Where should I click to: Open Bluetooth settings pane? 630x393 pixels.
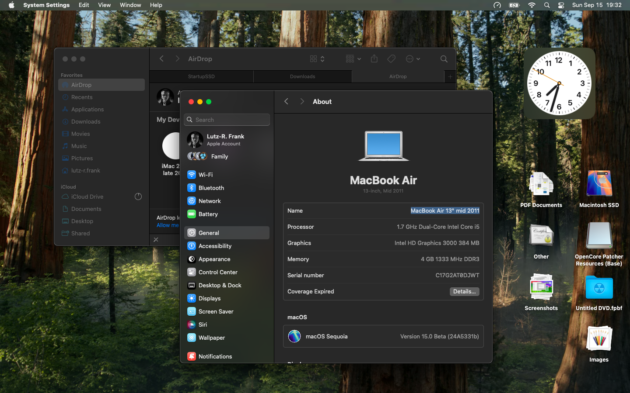pyautogui.click(x=211, y=188)
